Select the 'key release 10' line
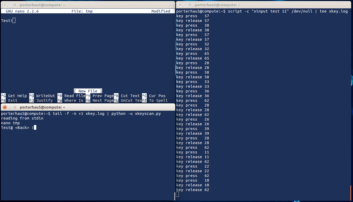Screen dimensions: 353x202 point(193,185)
